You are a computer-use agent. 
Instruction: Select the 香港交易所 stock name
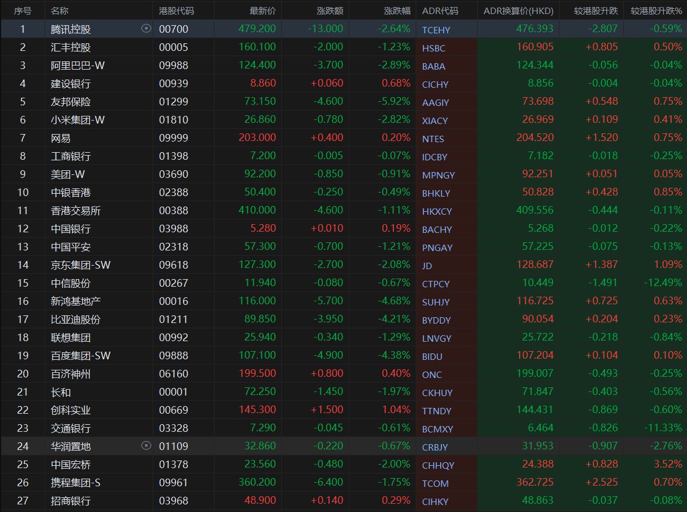76,211
